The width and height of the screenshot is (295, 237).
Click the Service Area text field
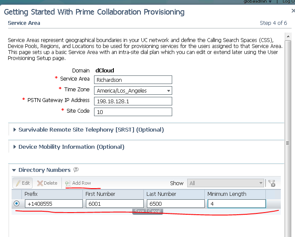tap(133, 80)
